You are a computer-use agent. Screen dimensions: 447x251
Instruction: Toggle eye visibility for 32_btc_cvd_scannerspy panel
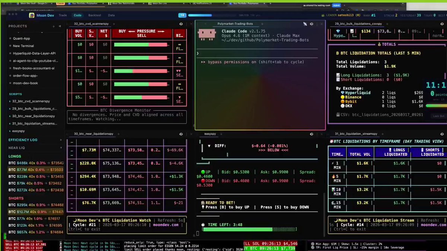point(181,24)
